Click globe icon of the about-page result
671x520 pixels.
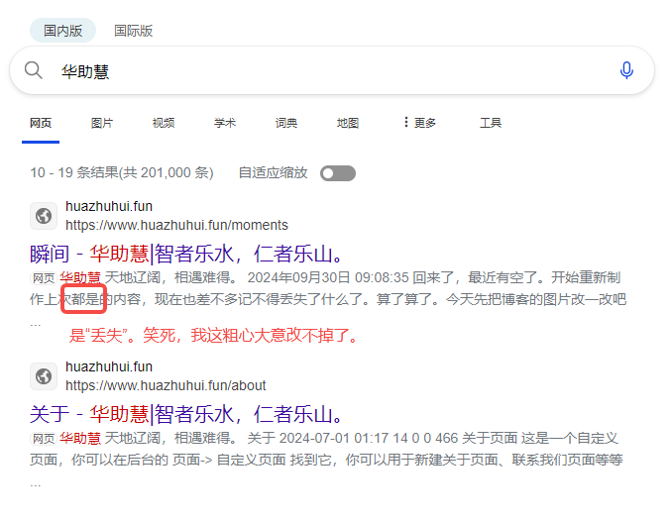tap(44, 376)
